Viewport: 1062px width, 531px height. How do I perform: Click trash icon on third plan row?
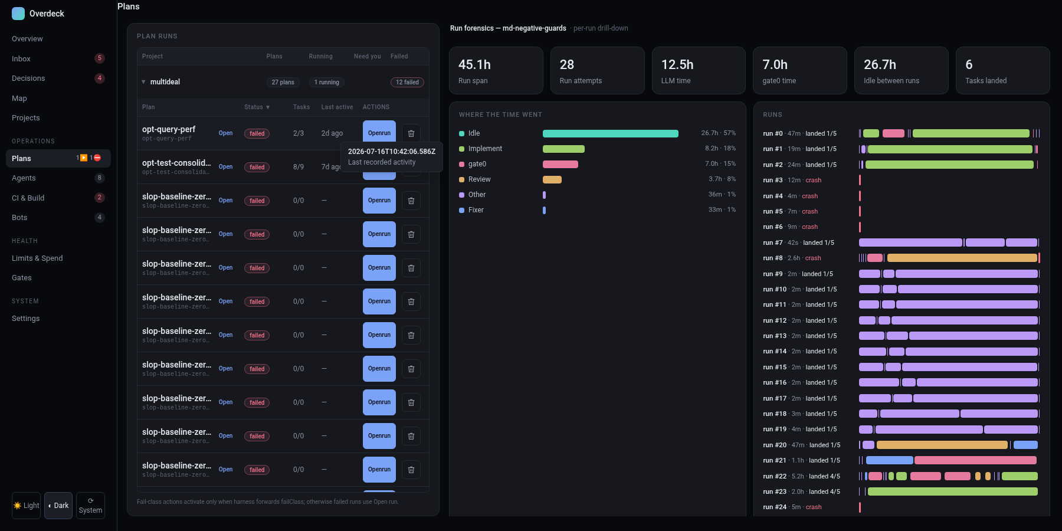tap(411, 201)
